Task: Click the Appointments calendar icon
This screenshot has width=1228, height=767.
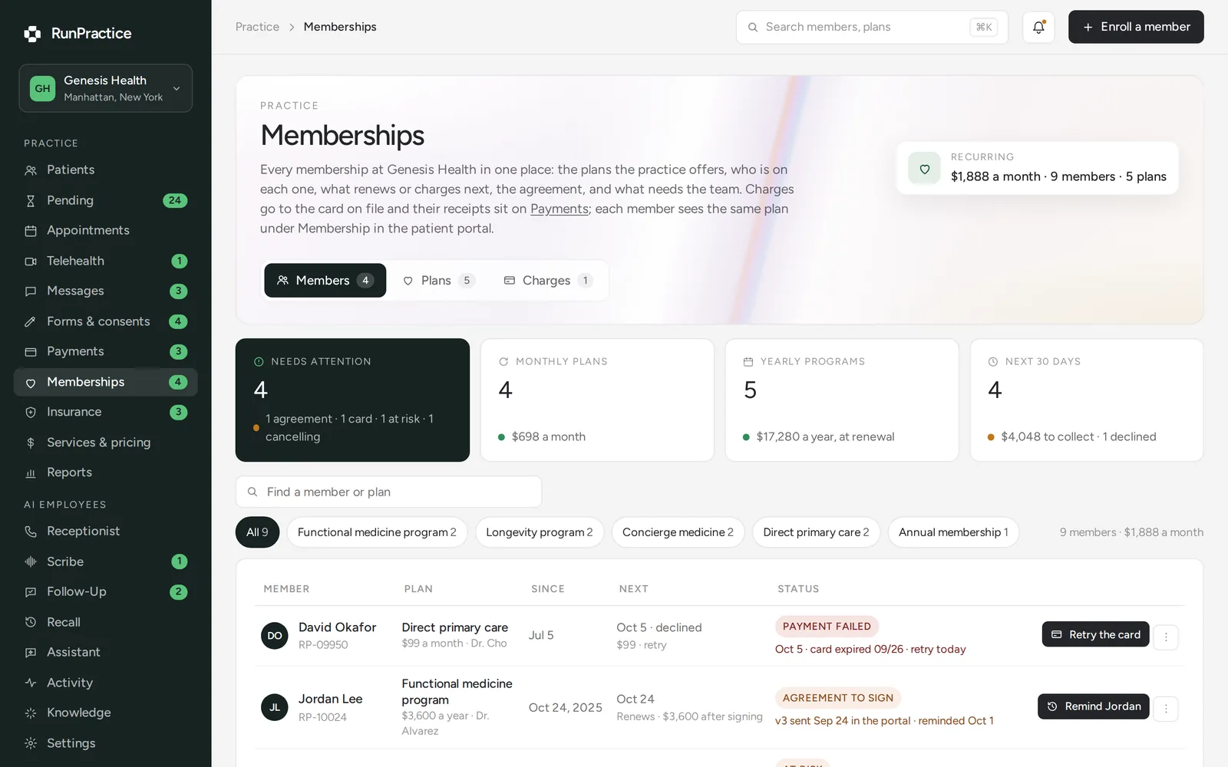Action: tap(31, 231)
